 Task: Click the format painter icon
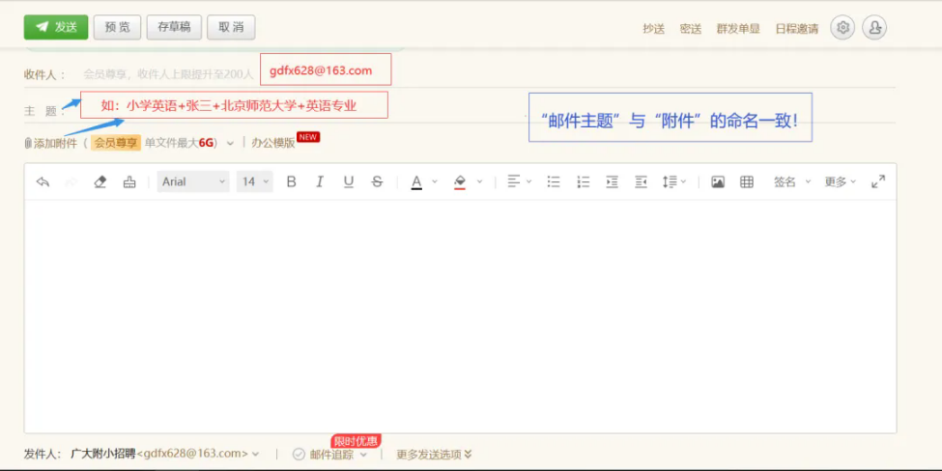pos(129,181)
